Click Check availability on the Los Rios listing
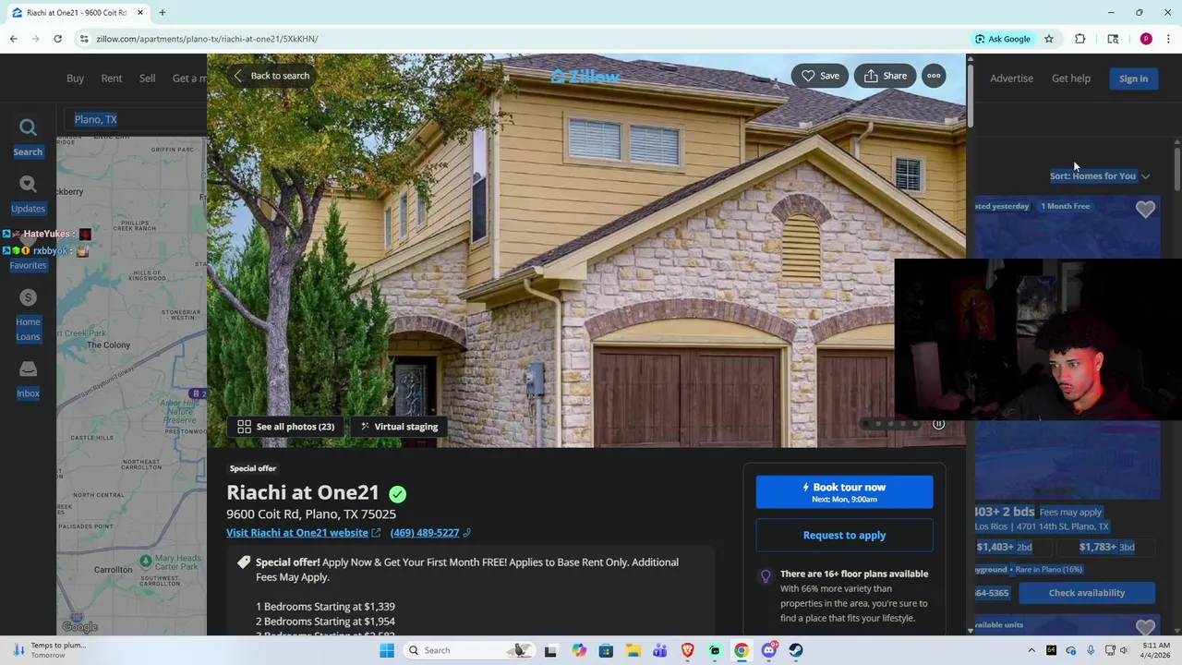This screenshot has width=1182, height=665. click(1086, 593)
